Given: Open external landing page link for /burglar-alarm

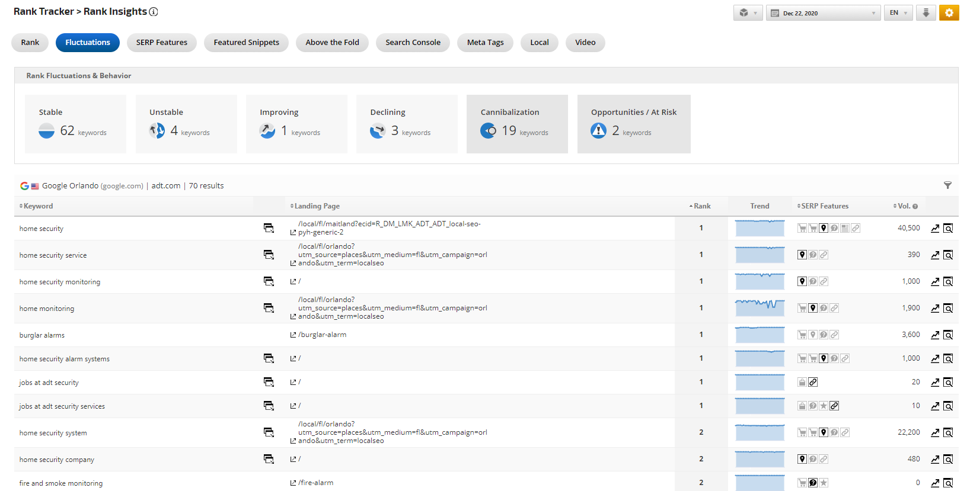Looking at the screenshot, I should pos(293,335).
